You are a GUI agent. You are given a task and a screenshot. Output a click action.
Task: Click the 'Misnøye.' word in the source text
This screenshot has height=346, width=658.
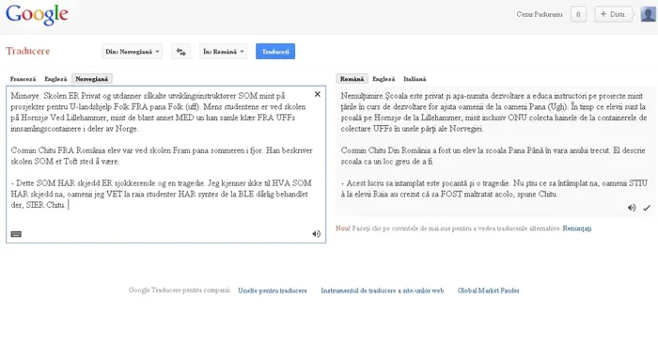pos(24,96)
